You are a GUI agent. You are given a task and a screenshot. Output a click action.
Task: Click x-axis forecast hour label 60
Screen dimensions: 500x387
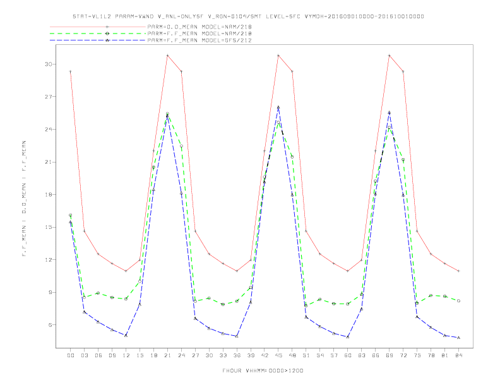348,355
